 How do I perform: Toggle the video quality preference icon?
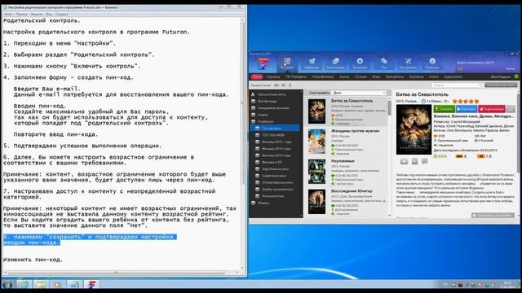(x=276, y=85)
